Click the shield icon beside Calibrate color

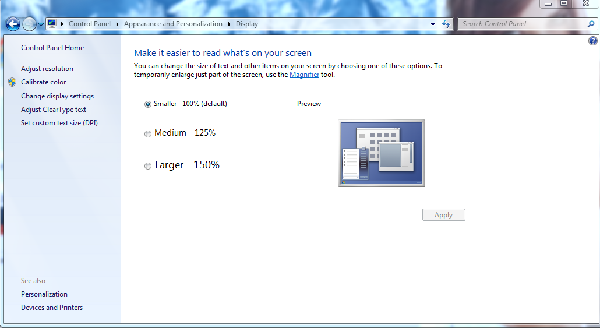13,82
